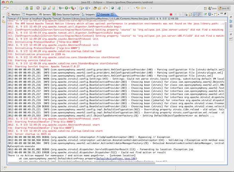
Task: Click the Clear Console icon
Action: tap(186, 14)
